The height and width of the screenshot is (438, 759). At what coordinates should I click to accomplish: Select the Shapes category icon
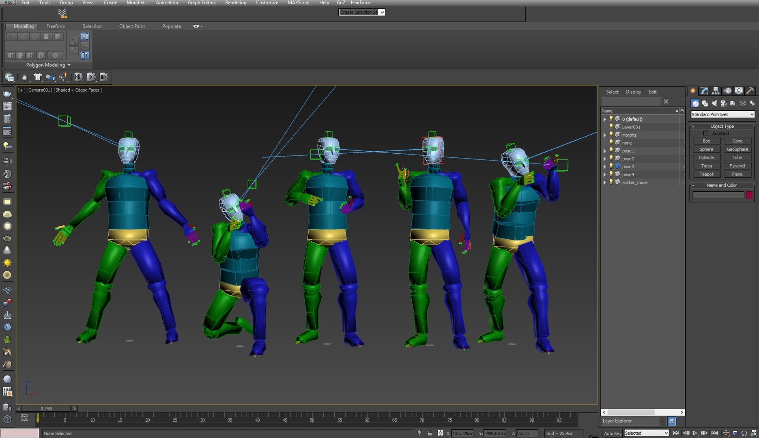[705, 103]
